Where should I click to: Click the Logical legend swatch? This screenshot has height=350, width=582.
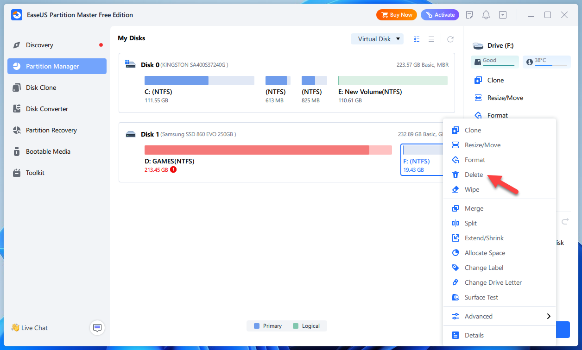tap(296, 326)
